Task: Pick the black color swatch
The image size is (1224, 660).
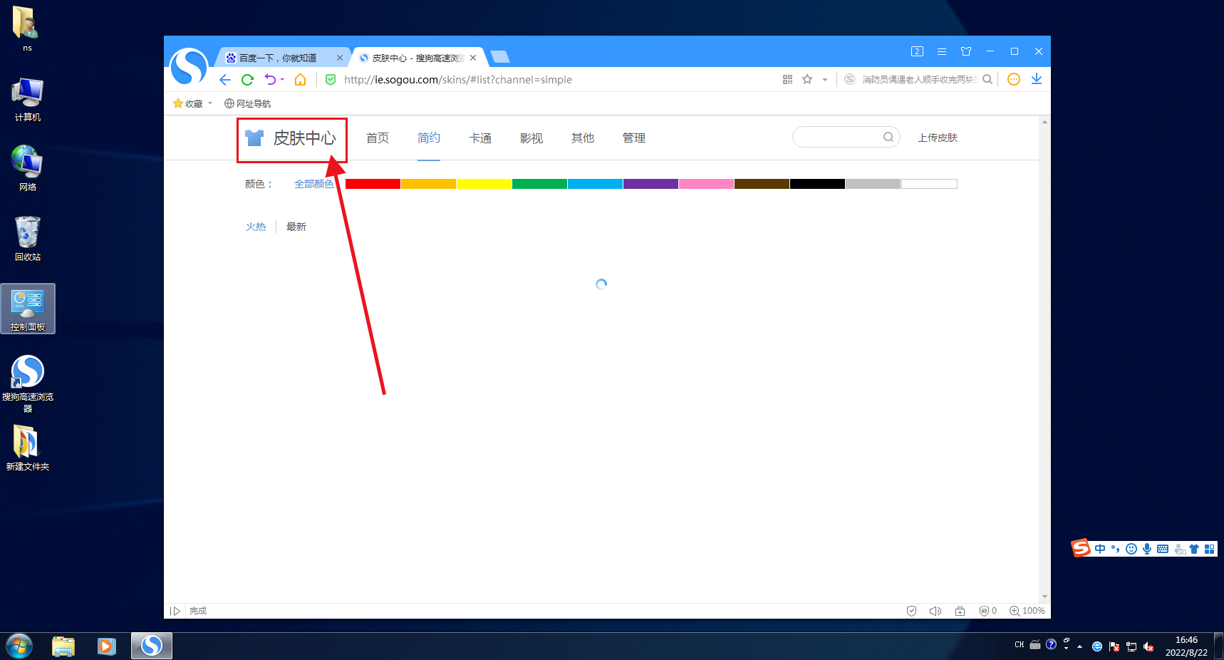Action: pyautogui.click(x=817, y=184)
